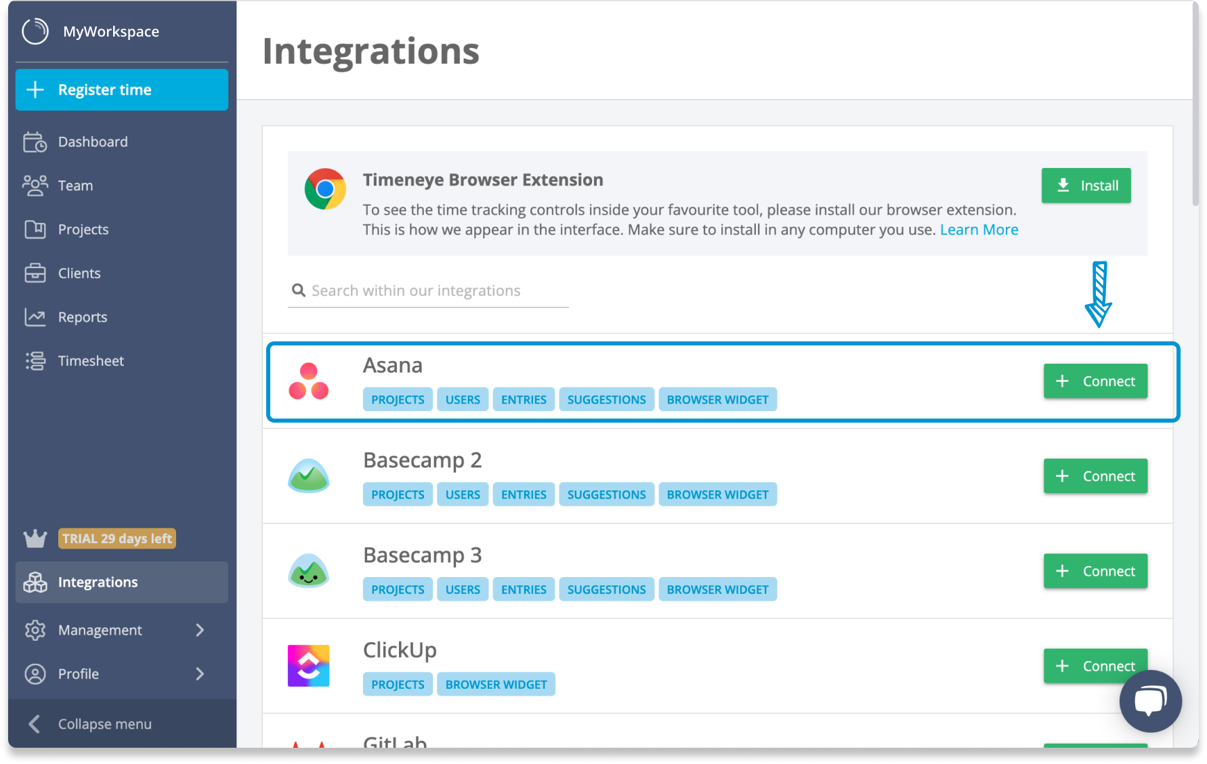Click the Reports chart icon
The width and height of the screenshot is (1207, 764).
(35, 317)
